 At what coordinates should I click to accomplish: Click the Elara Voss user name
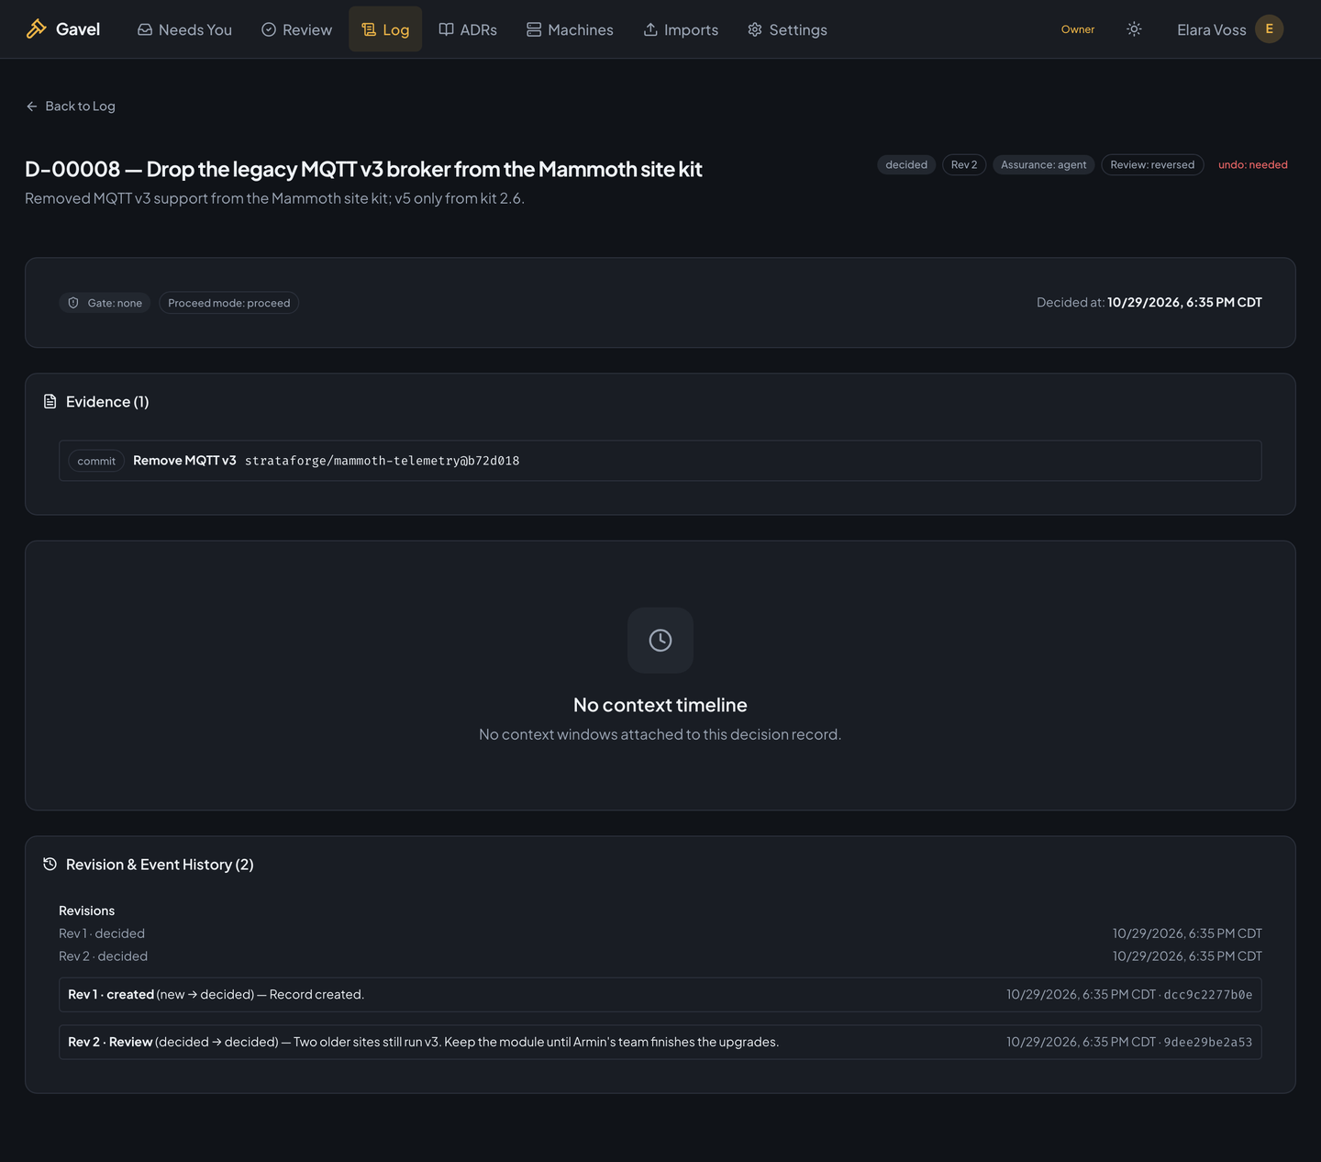[1211, 29]
